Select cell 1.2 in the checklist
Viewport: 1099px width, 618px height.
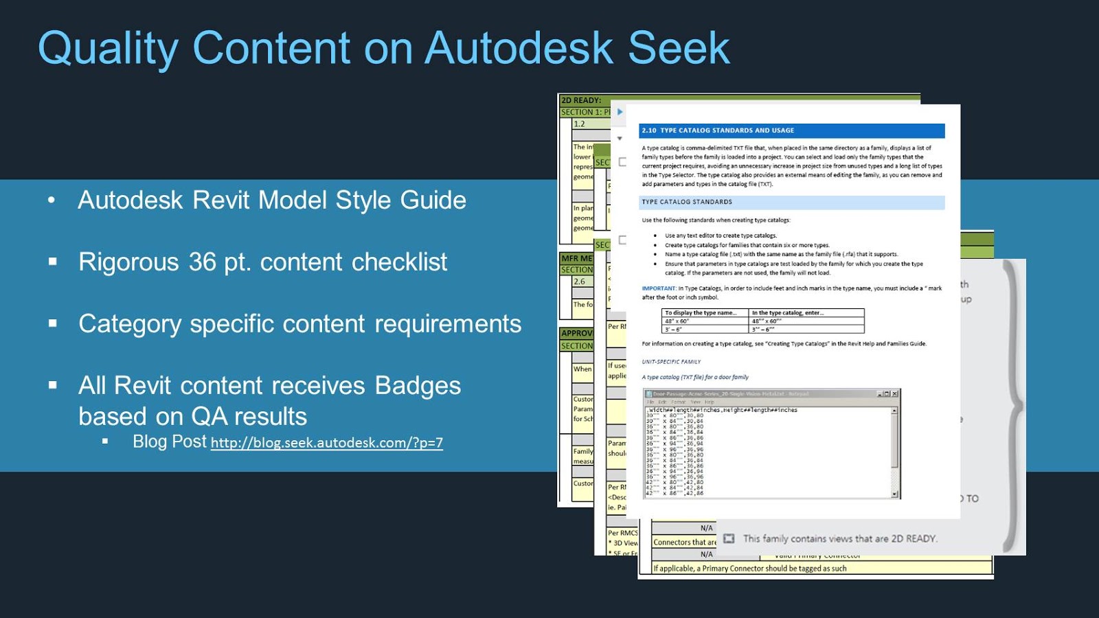point(579,124)
